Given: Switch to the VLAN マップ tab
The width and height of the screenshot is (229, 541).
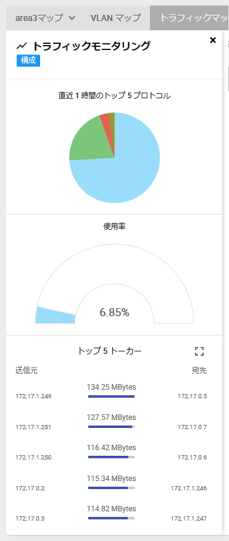Looking at the screenshot, I should coord(115,18).
